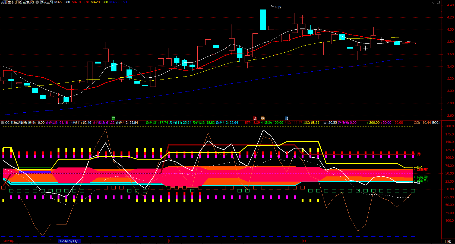Open the 日线 period selector at bottom right
This screenshot has height=244, width=455.
click(x=448, y=241)
